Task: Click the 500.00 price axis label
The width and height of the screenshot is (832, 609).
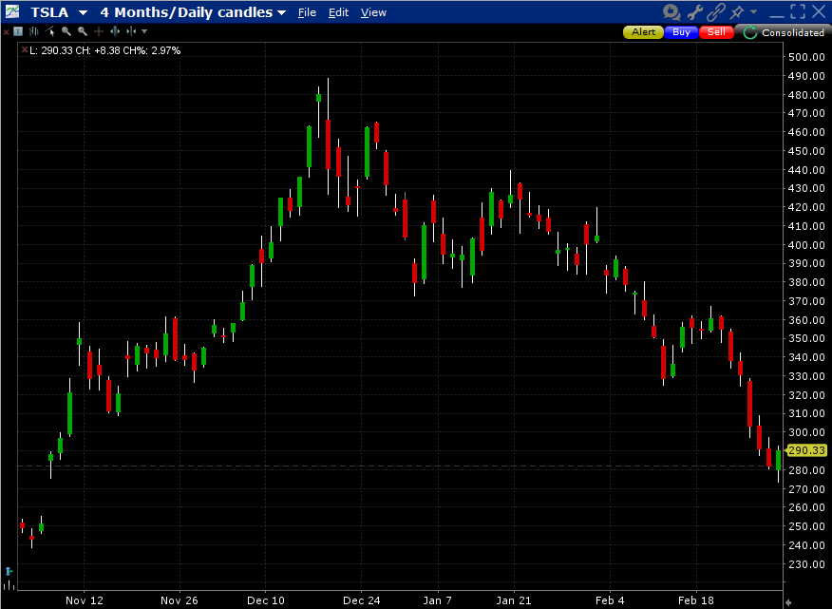Action: (806, 57)
